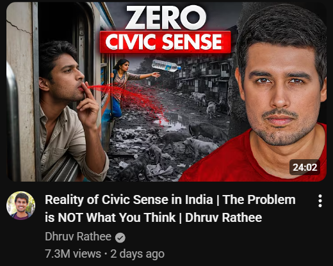Image resolution: width=333 pixels, height=266 pixels.
Task: Click the verified checkmark badge
Action: tap(120, 238)
